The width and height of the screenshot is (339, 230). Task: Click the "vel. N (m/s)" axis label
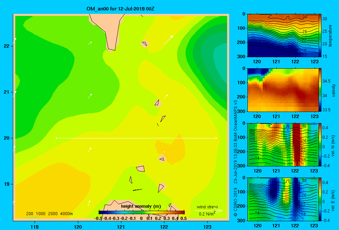point(333,145)
